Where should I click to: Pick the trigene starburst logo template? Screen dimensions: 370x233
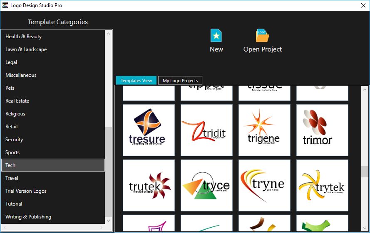click(264, 130)
